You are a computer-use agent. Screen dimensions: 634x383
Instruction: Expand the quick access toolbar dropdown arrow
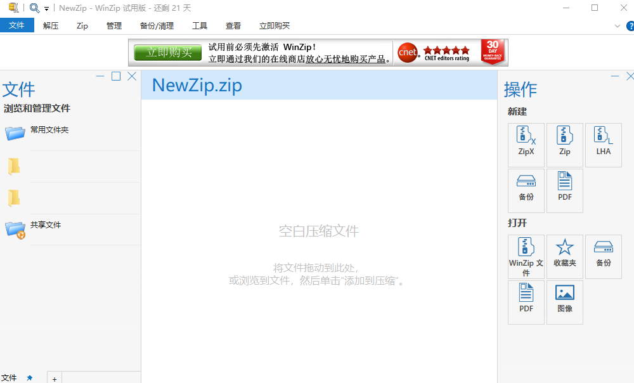(46, 8)
